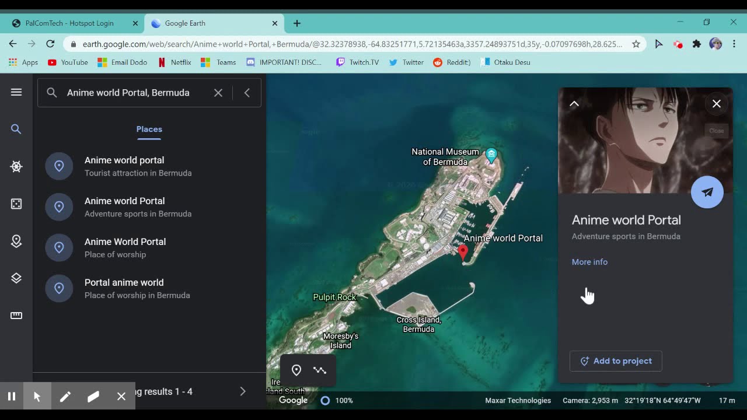747x420 pixels.
Task: Click the search field magnifier icon
Action: coord(52,93)
